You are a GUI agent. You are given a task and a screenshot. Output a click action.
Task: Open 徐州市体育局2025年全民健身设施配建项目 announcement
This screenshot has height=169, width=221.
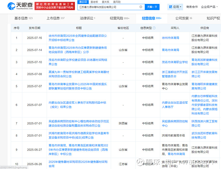click(78, 38)
